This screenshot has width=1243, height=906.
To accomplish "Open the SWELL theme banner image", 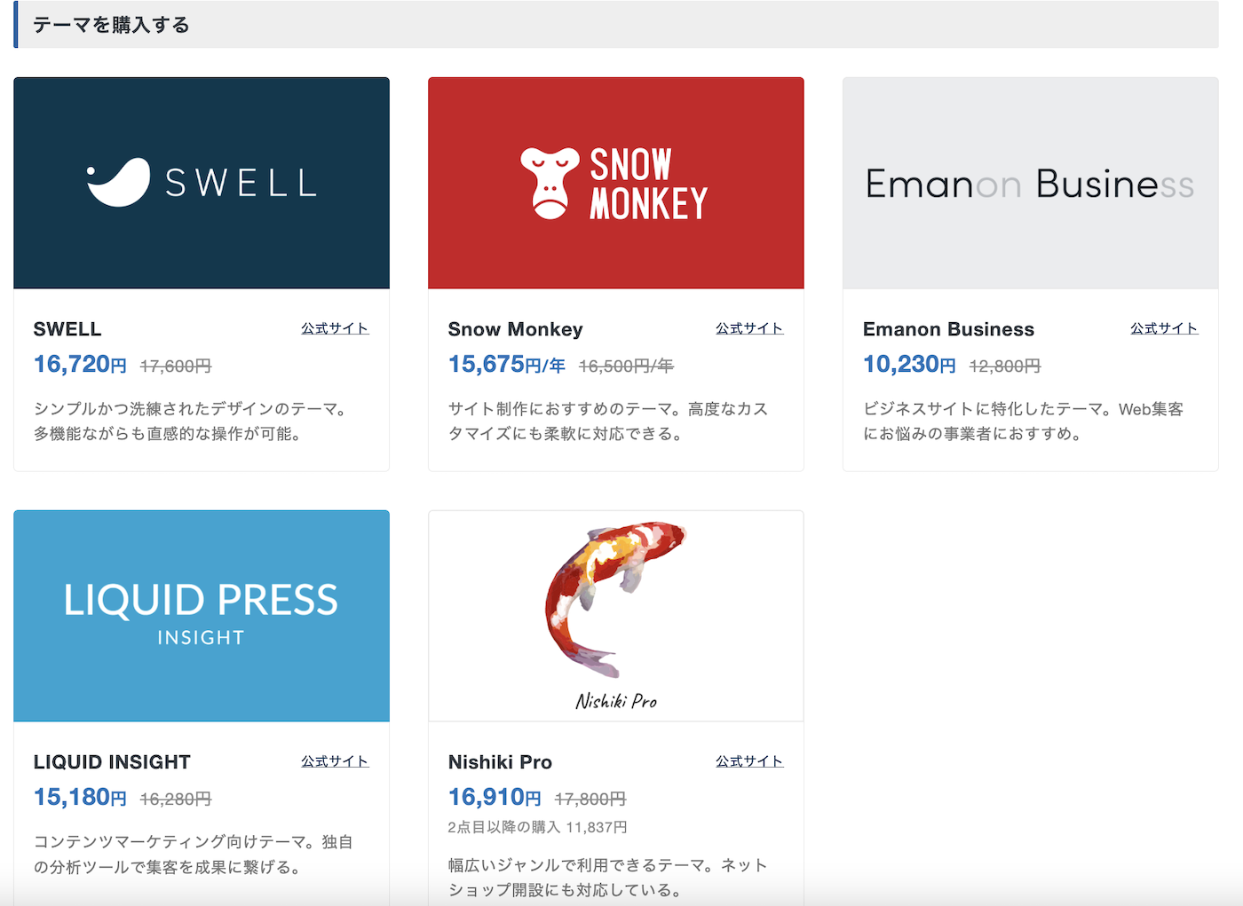I will coord(202,183).
